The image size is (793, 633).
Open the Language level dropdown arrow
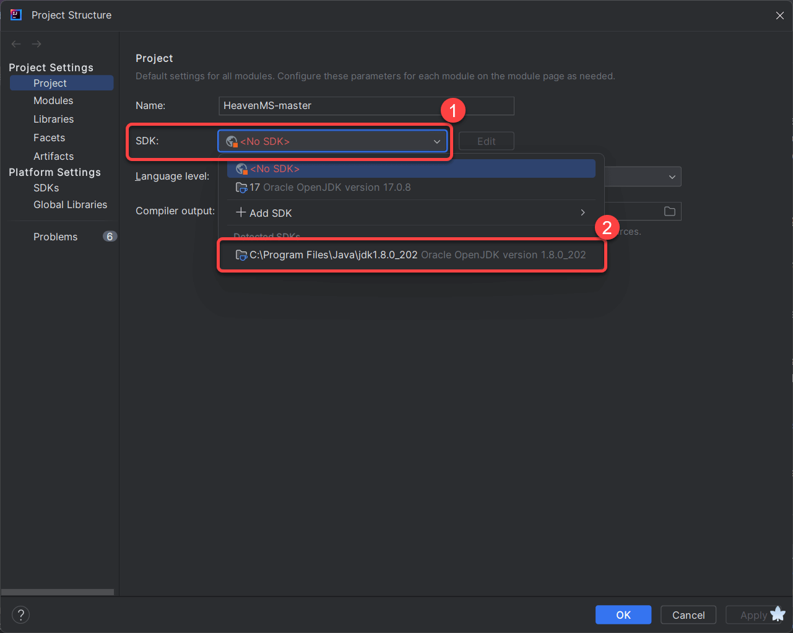pos(672,177)
